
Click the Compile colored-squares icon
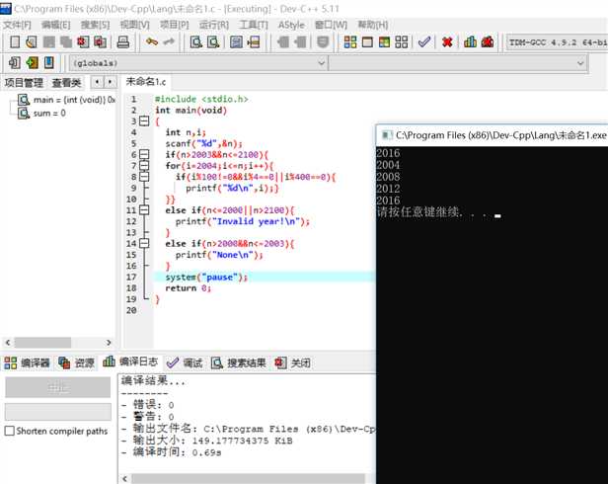pyautogui.click(x=350, y=41)
